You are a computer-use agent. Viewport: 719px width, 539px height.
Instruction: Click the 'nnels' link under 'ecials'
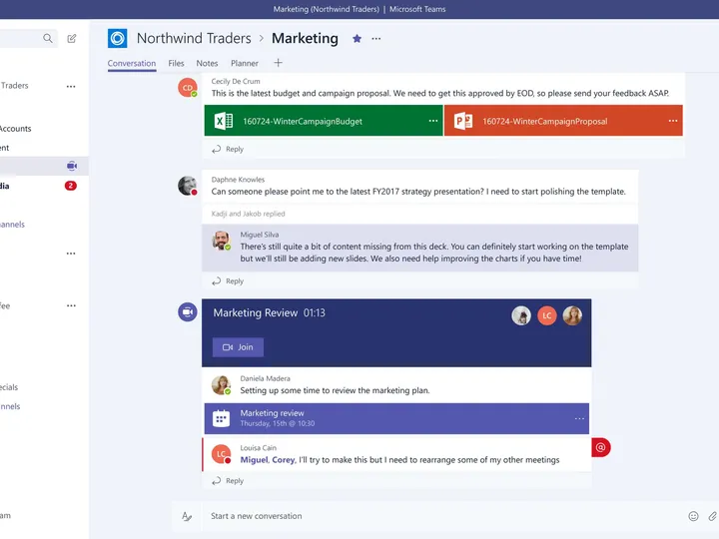click(10, 406)
